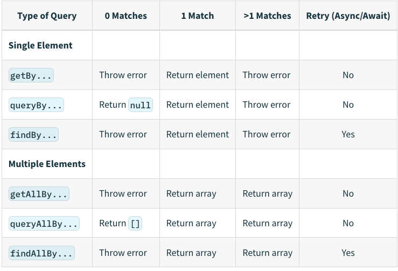This screenshot has height=271, width=398.
Task: Click the empty array [] badge
Action: tap(135, 224)
